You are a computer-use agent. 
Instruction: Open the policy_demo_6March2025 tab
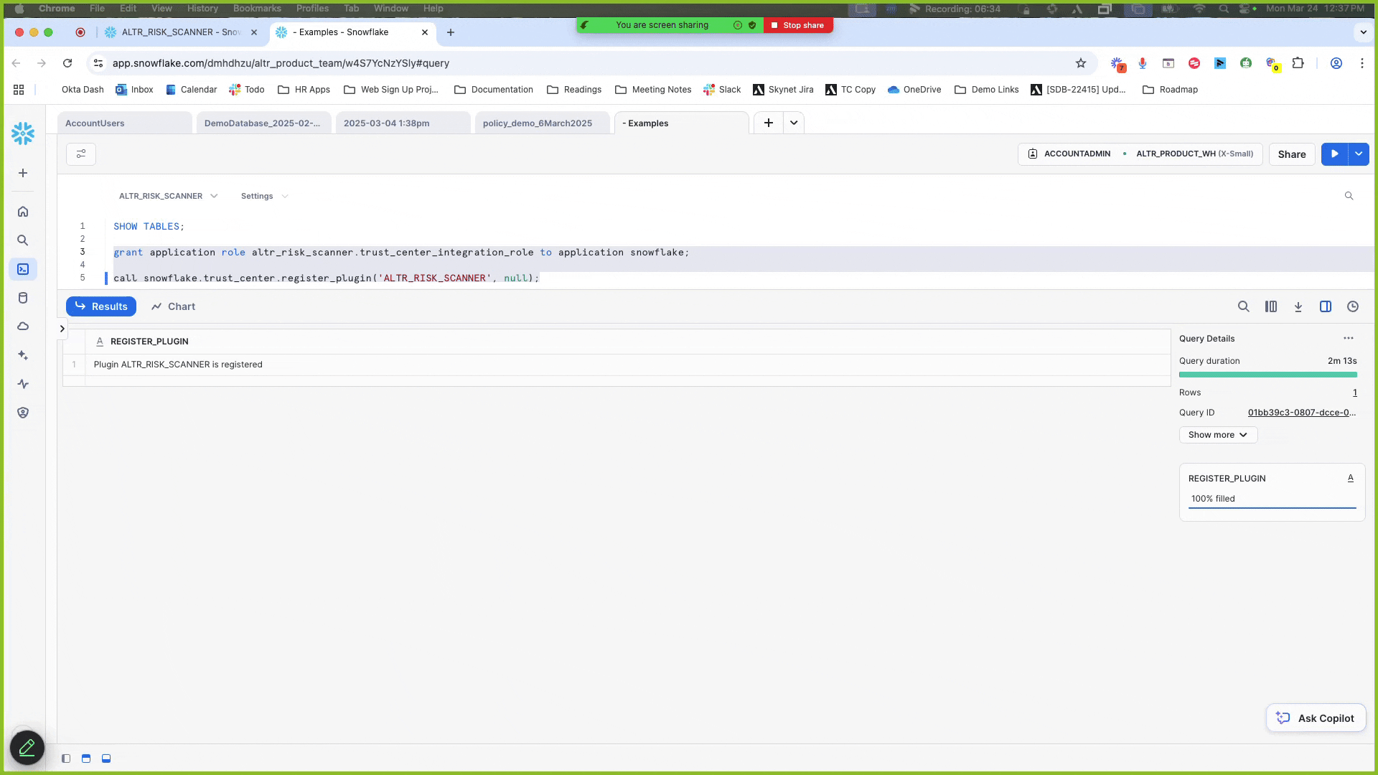(x=538, y=123)
